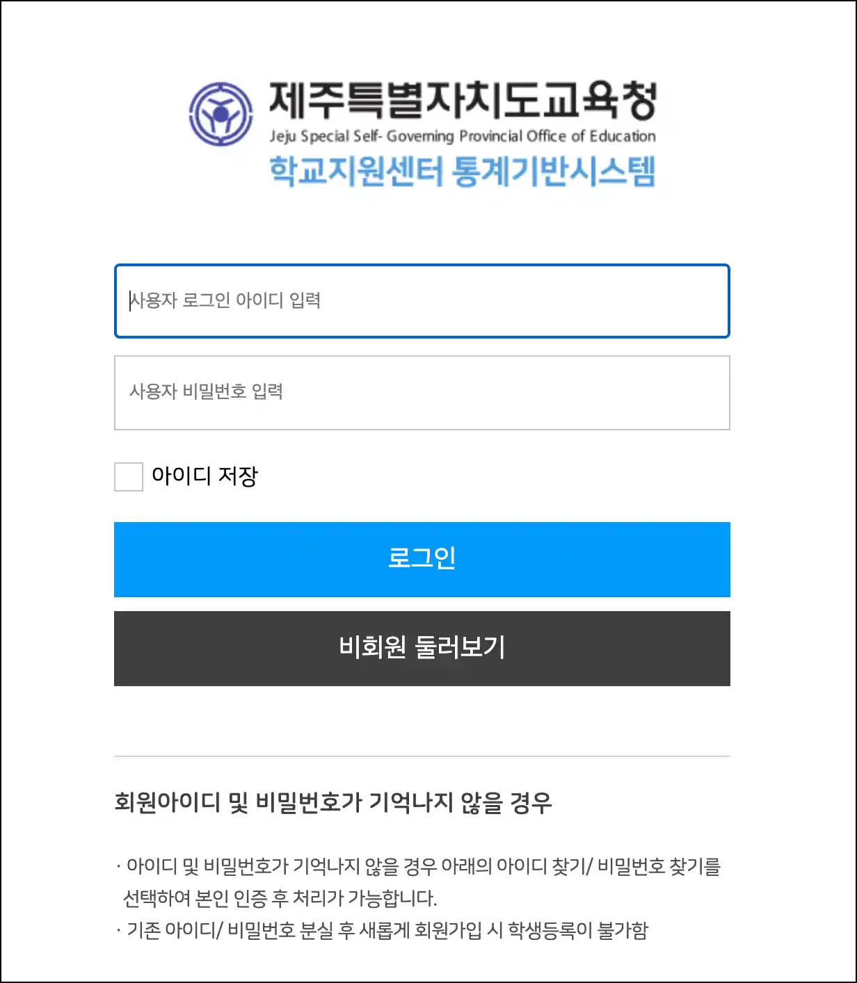Click the bullet starting 기존 아이디/ 비밀번호 분실 후
This screenshot has height=983, width=857.
pyautogui.click(x=382, y=931)
